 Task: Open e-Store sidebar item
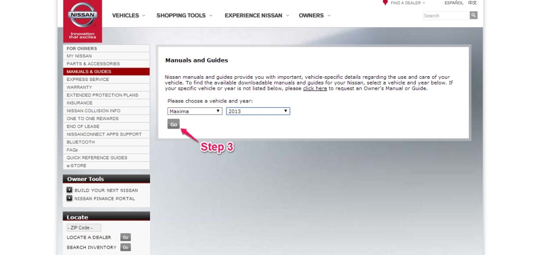pyautogui.click(x=106, y=166)
